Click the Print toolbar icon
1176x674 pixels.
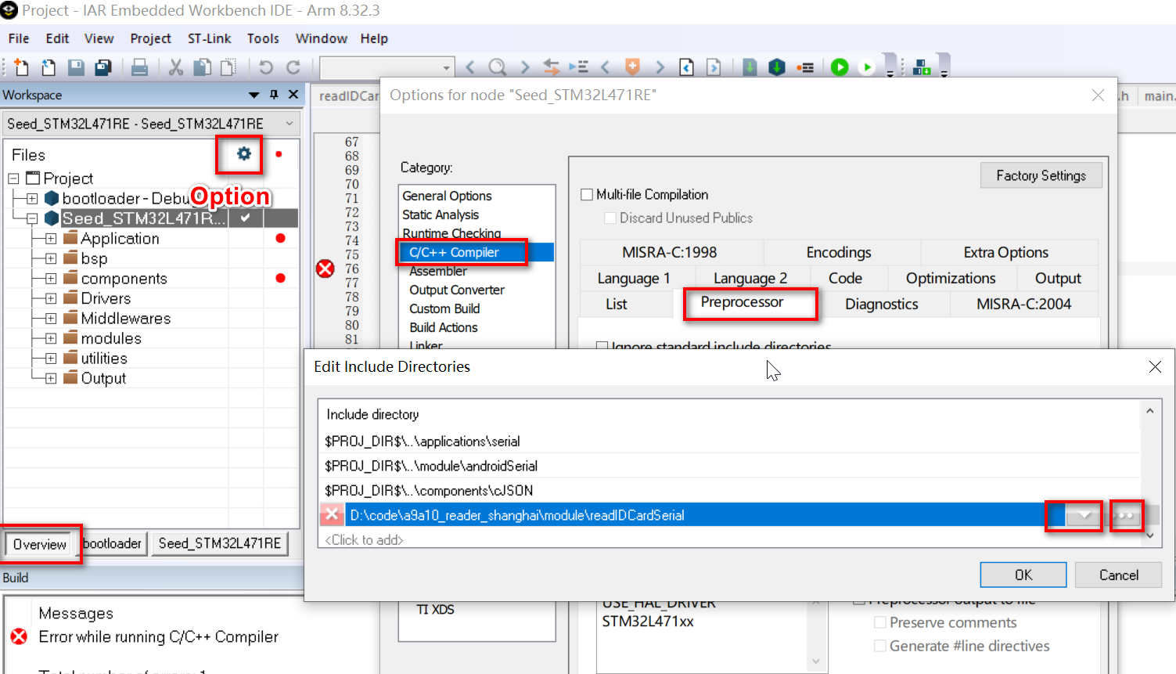tap(140, 67)
